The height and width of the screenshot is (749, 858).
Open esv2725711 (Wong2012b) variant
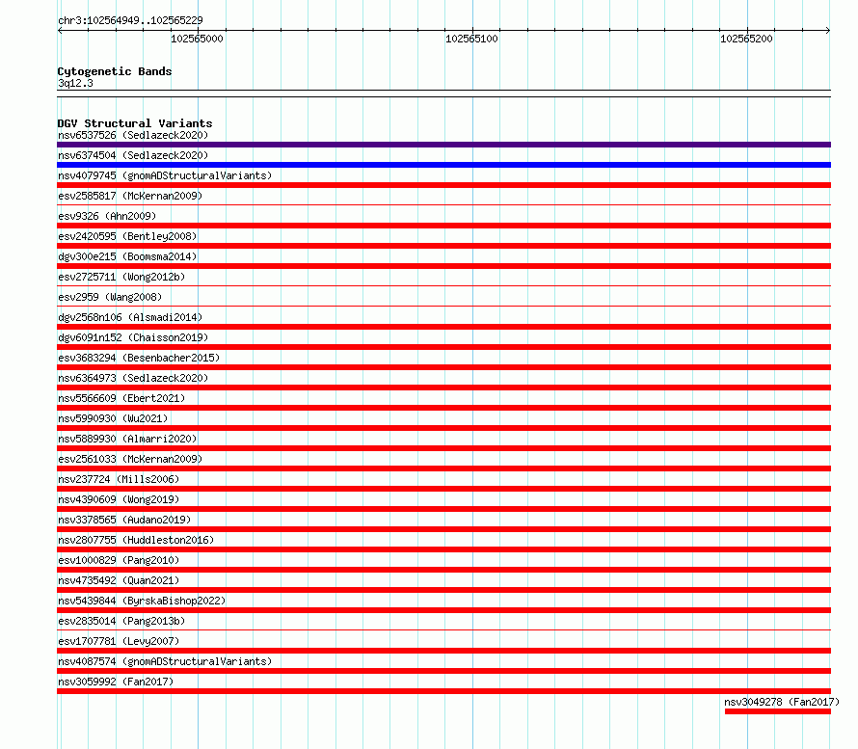pos(121,277)
